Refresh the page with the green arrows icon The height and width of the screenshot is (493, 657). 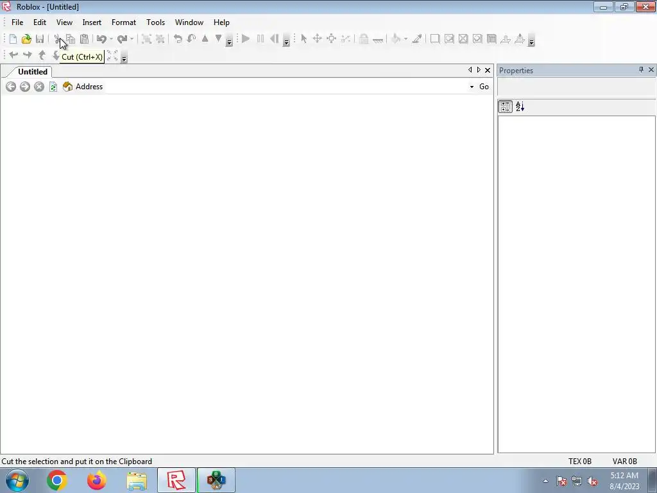click(x=53, y=87)
